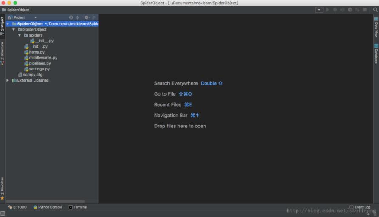Click the Stop square icon in toolbar
379x217 pixels.
365,10
